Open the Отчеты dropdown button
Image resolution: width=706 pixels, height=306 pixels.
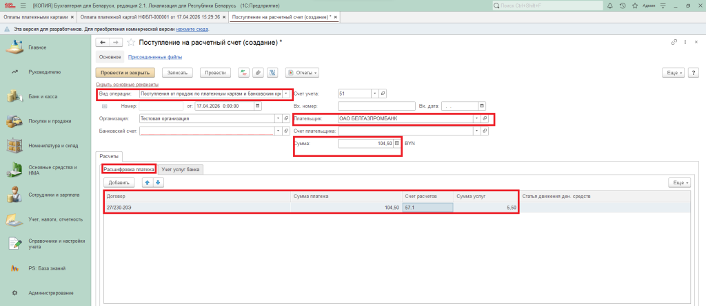(x=301, y=72)
